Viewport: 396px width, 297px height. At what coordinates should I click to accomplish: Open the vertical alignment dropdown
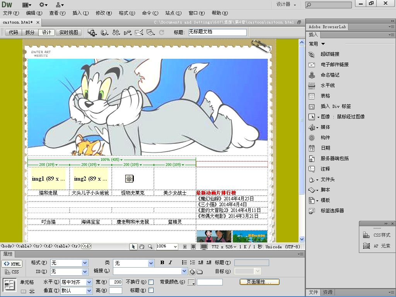[x=89, y=291]
